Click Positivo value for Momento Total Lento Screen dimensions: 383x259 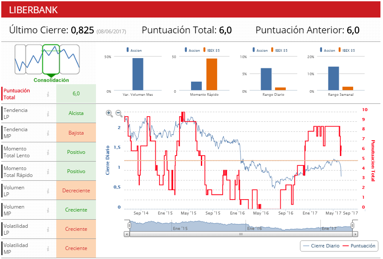coord(76,152)
